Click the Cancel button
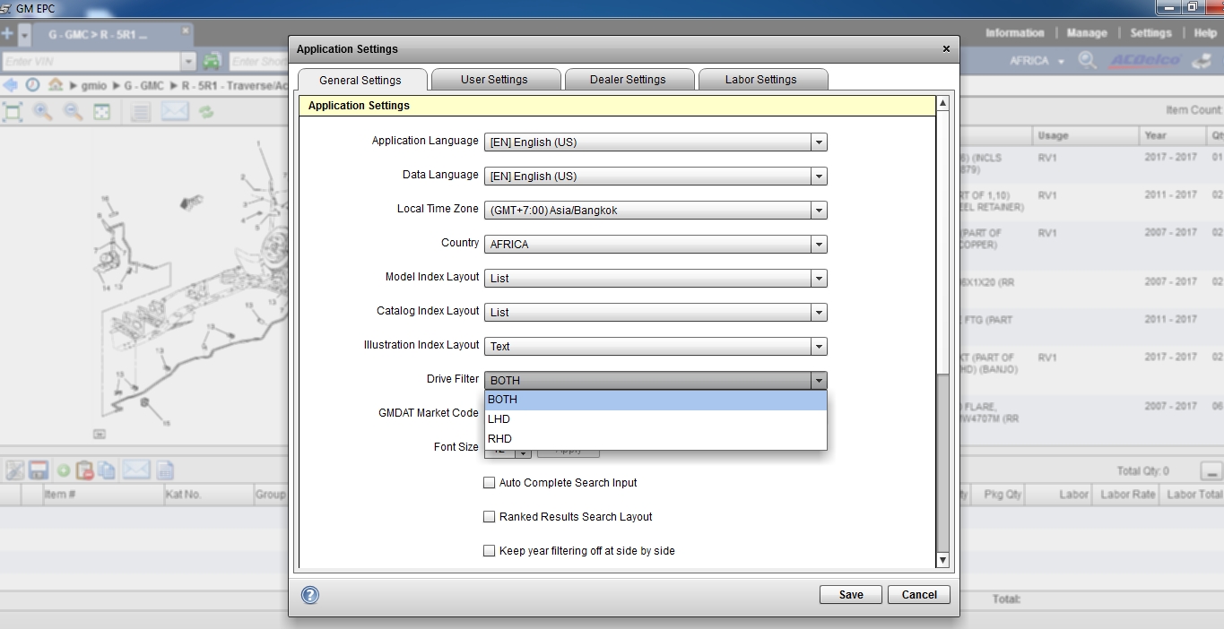Screen dimensions: 1224x629 [x=919, y=595]
